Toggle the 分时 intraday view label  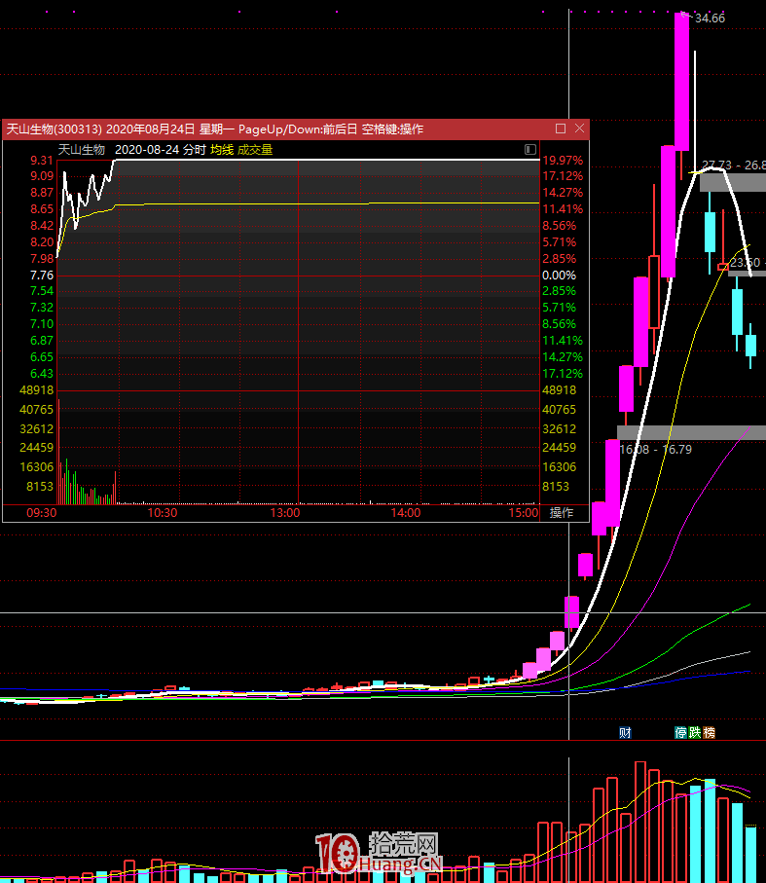point(195,150)
